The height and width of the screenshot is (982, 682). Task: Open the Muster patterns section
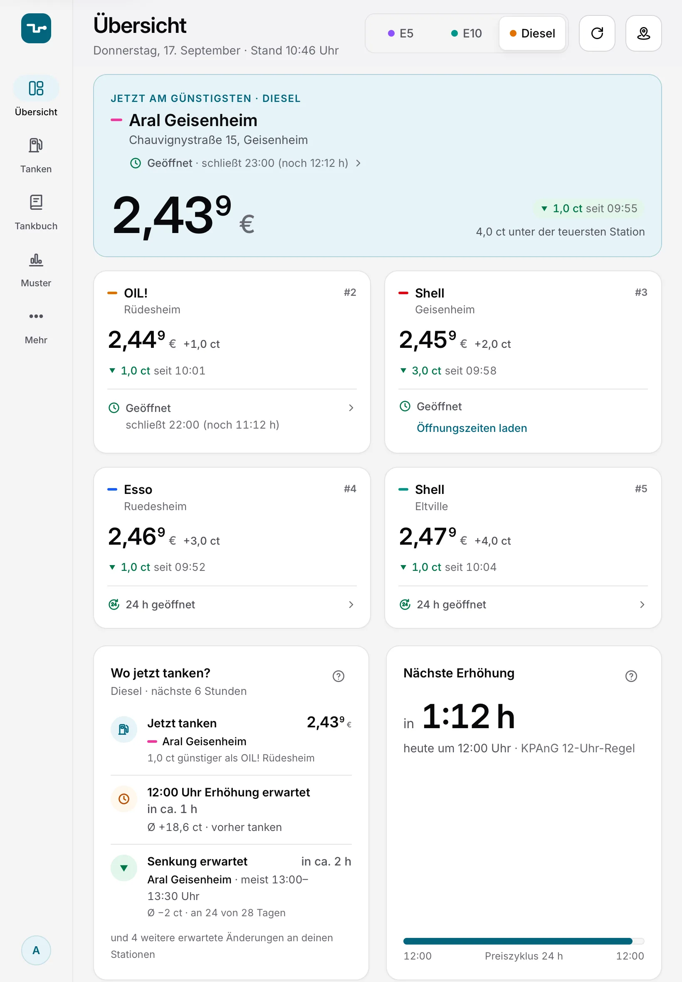(x=36, y=269)
